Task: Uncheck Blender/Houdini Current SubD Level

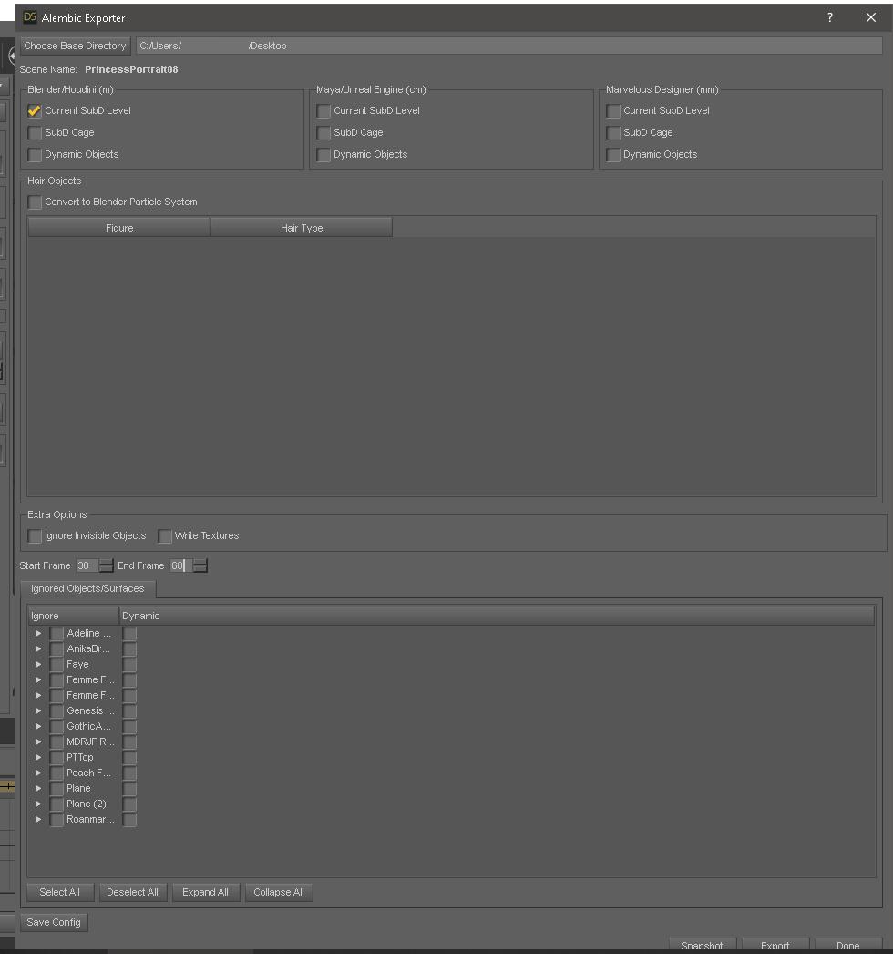Action: pyautogui.click(x=35, y=110)
